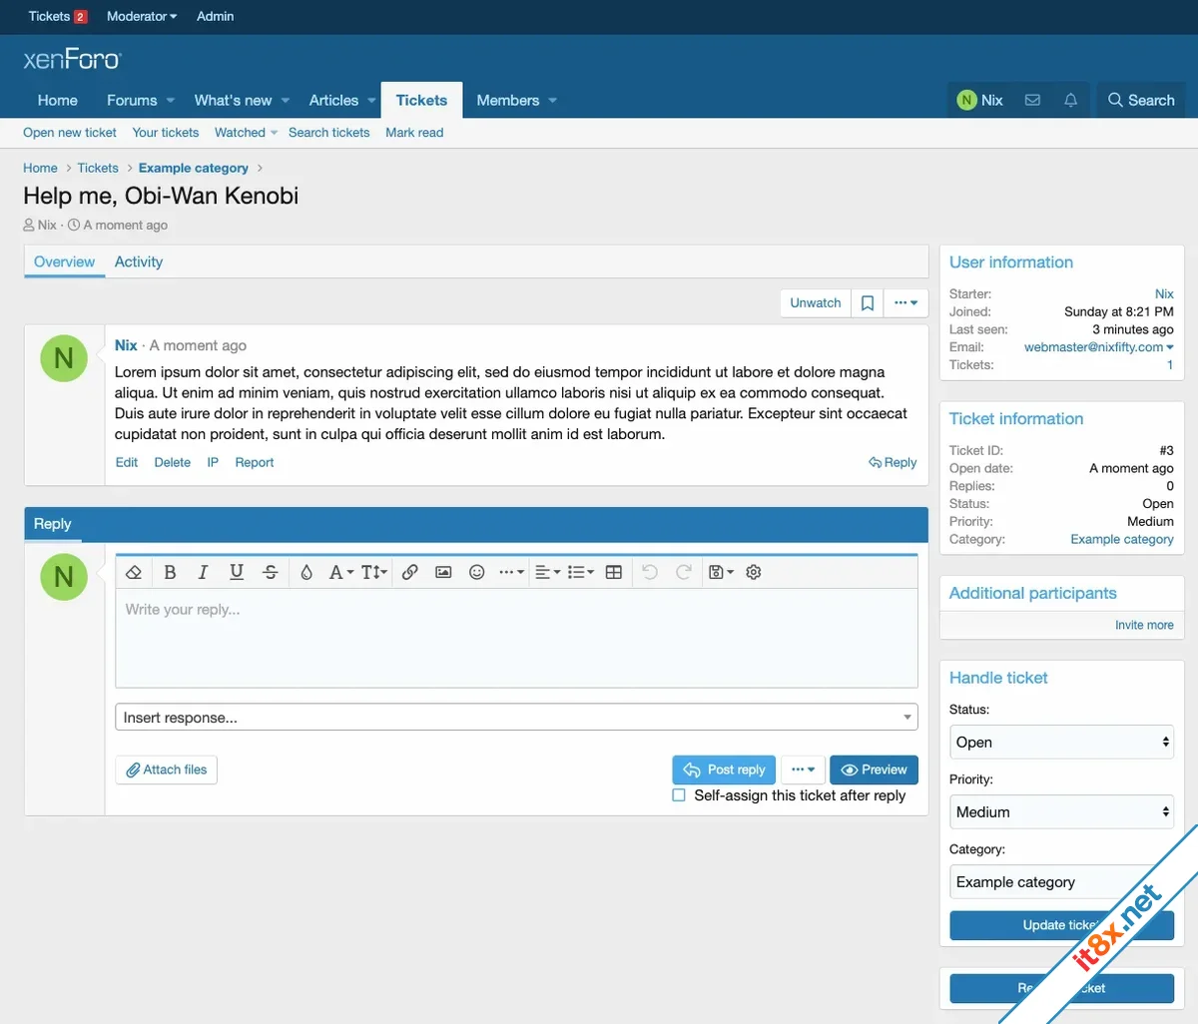Edit Nix's post

127,462
